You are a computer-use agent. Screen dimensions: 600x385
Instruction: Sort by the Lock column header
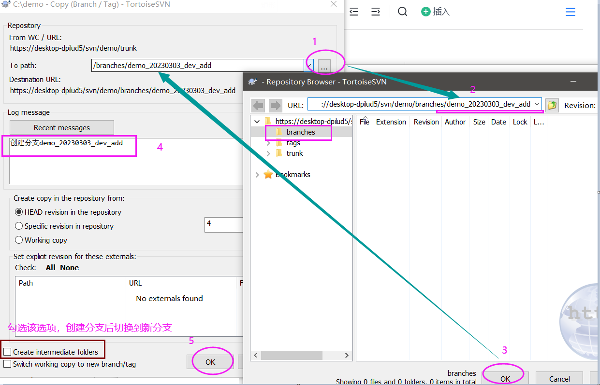520,122
